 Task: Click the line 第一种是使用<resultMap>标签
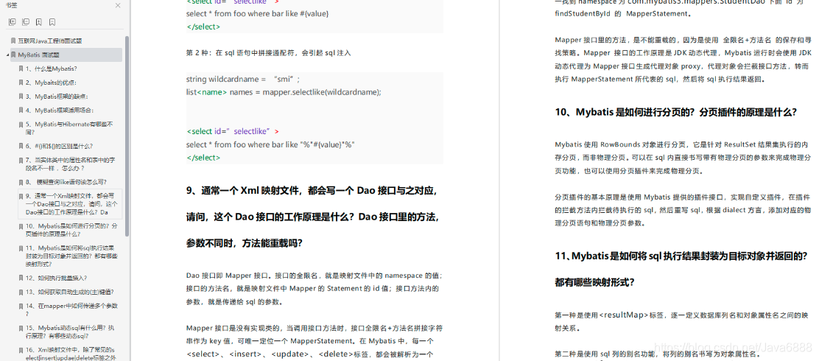[x=683, y=322]
